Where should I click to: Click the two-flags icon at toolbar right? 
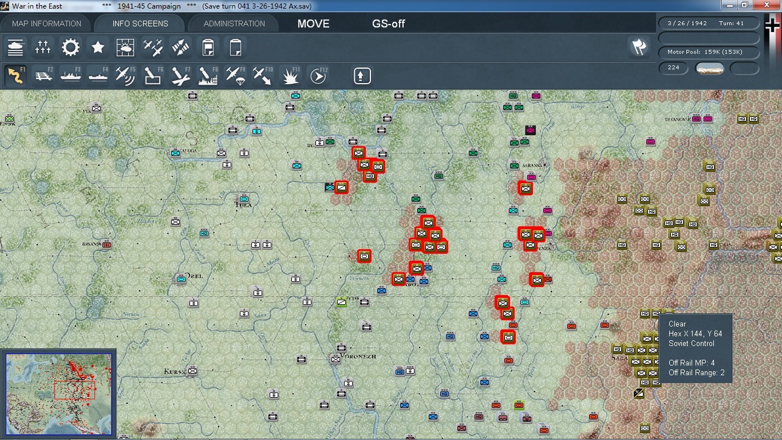click(x=639, y=47)
